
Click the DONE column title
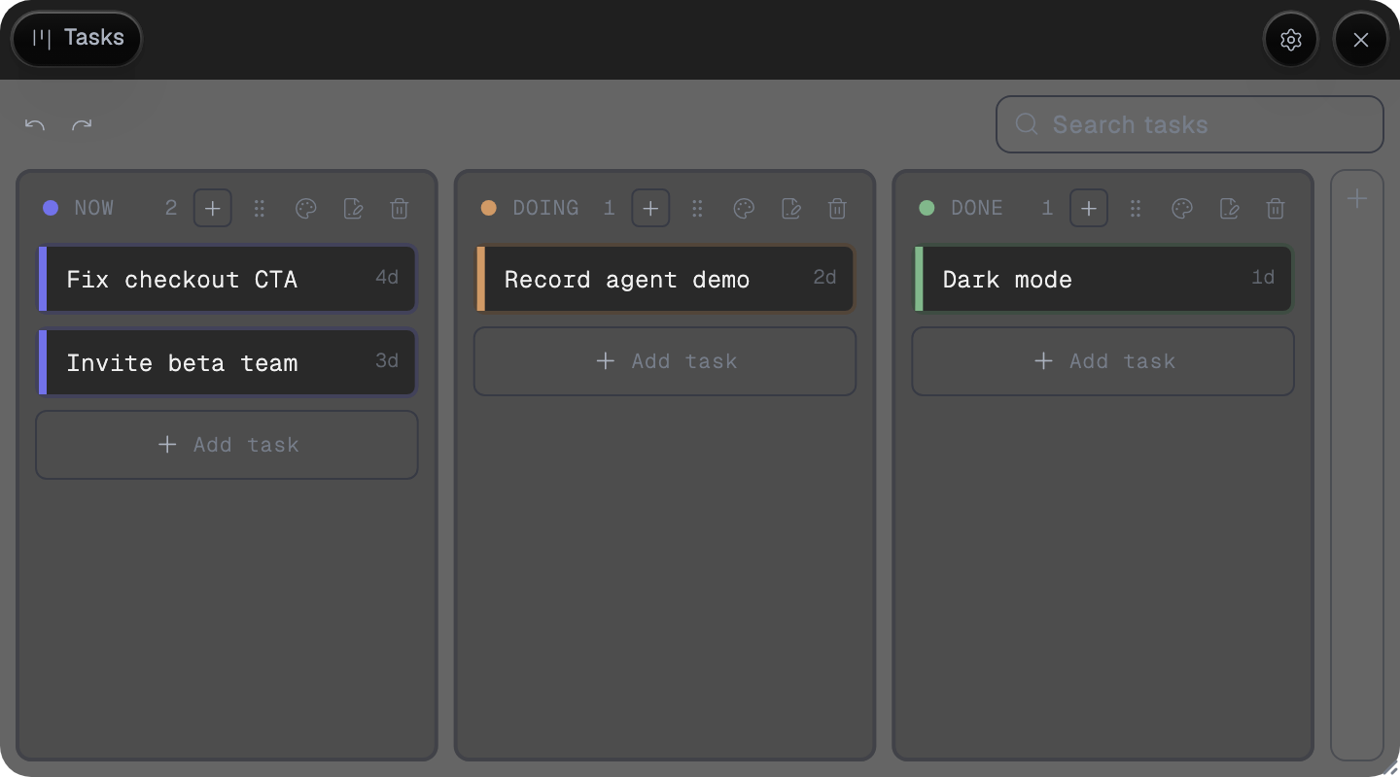point(977,208)
